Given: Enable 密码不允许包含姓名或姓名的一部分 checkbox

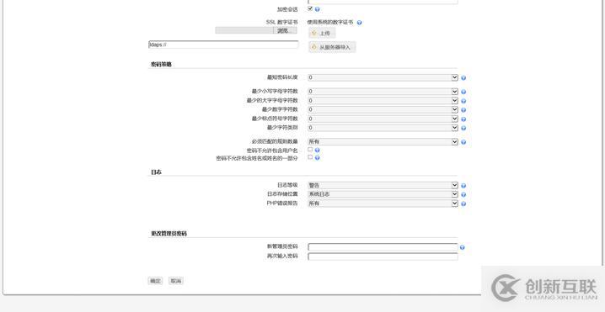Looking at the screenshot, I should pyautogui.click(x=310, y=157).
